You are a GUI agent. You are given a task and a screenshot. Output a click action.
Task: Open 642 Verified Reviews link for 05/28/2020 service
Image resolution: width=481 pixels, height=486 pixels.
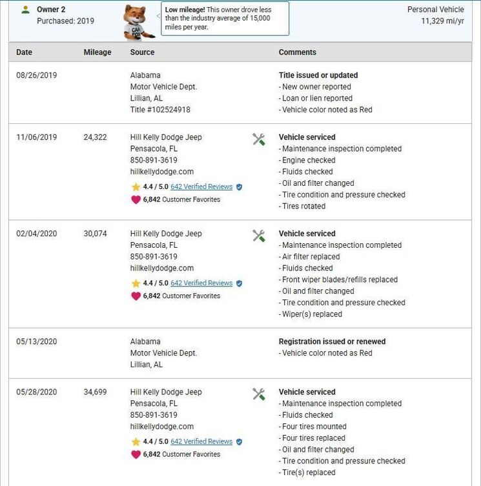[x=201, y=442]
